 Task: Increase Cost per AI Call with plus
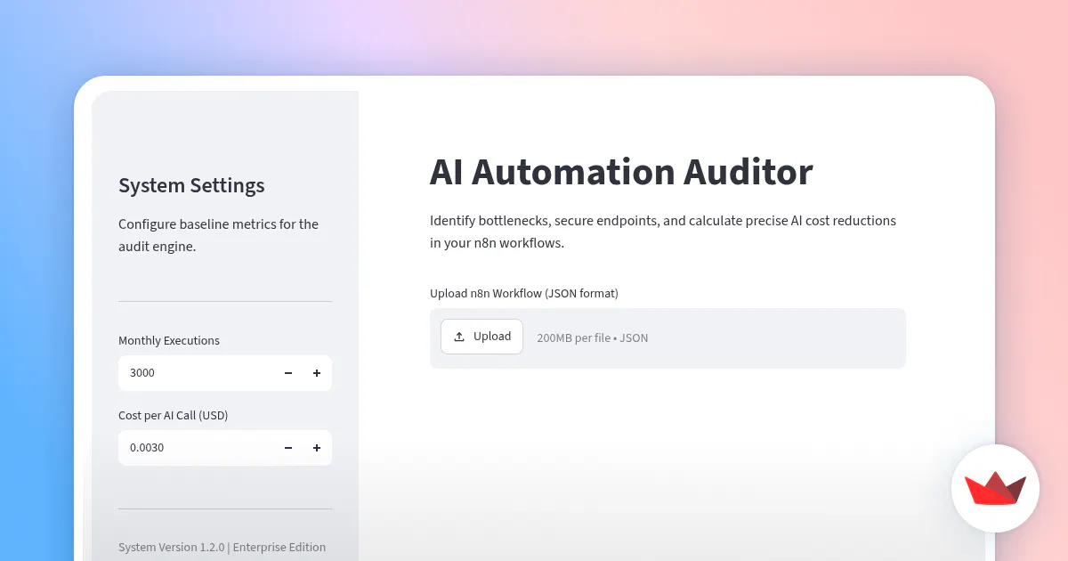[317, 448]
